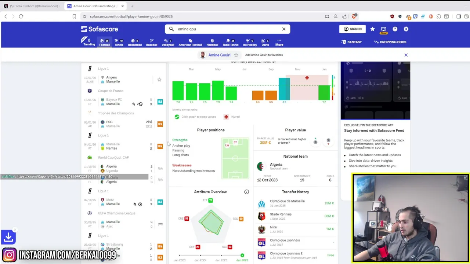The image size is (470, 264).
Task: Click the Amine Gouiri name link
Action: (219, 55)
